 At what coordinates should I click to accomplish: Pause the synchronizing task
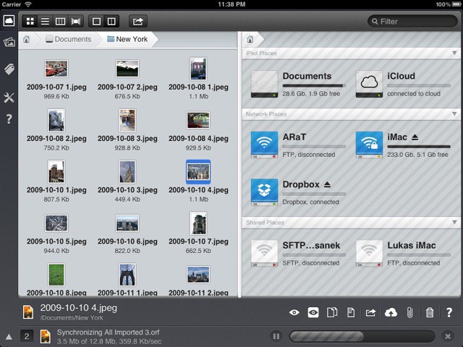tap(276, 336)
